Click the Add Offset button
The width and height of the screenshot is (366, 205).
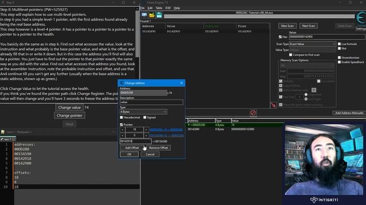click(132, 147)
